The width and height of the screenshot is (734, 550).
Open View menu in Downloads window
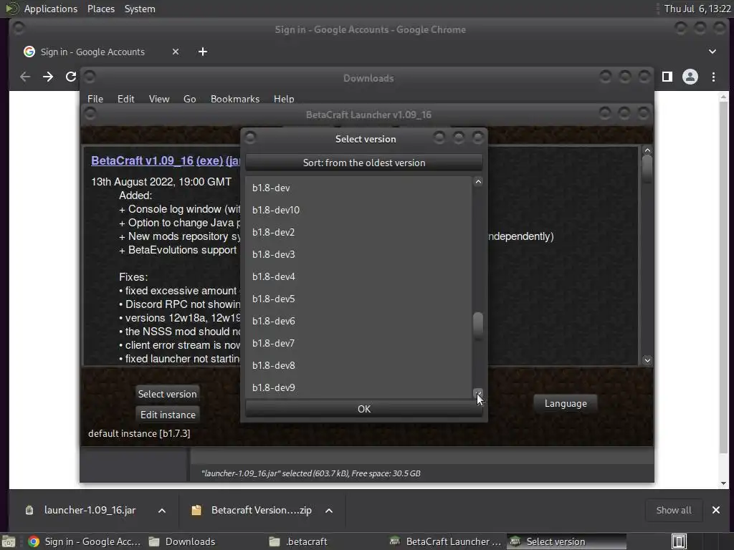tap(159, 99)
